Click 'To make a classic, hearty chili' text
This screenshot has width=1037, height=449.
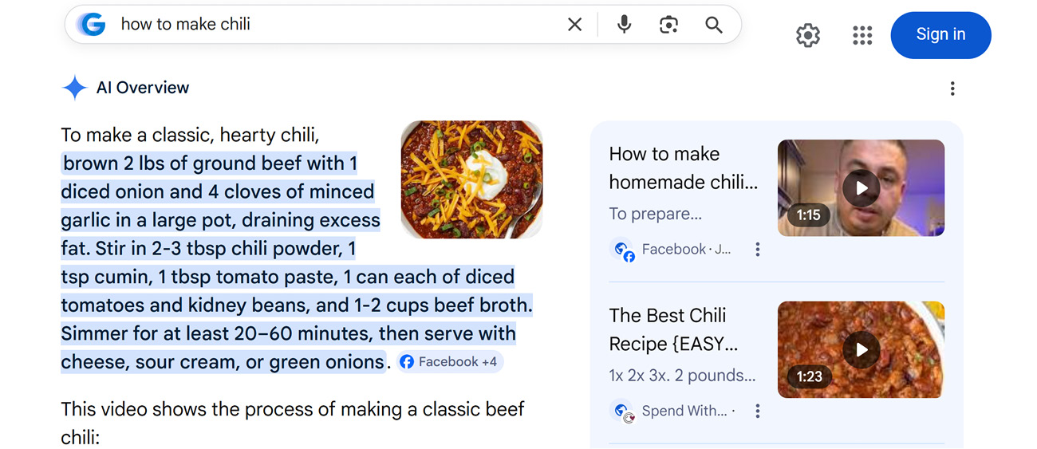190,135
